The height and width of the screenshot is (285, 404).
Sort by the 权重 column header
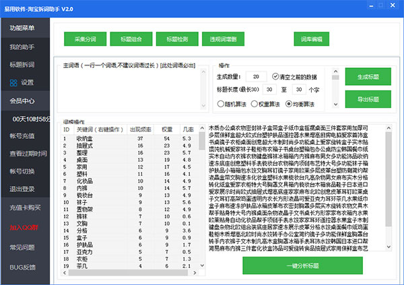167,129
